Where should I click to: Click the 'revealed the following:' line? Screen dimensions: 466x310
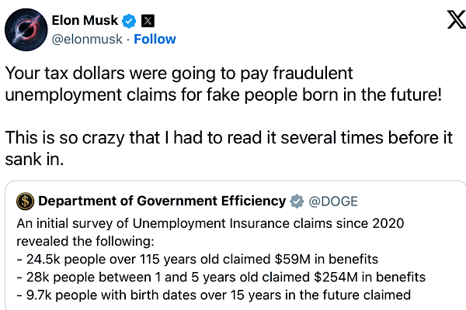click(83, 241)
